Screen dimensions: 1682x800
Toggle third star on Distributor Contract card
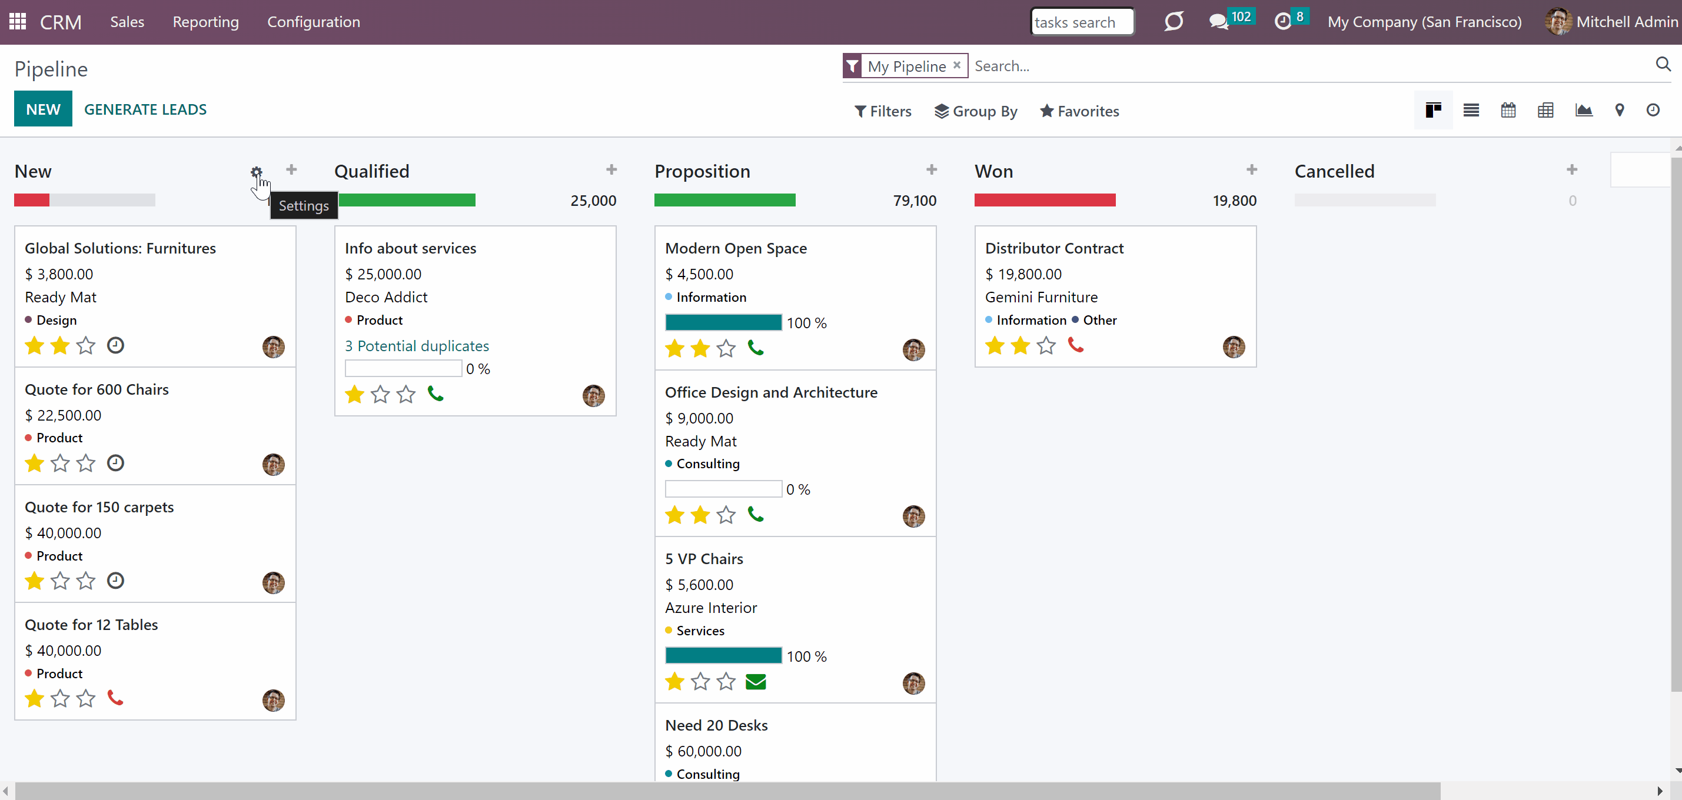[x=1046, y=345]
